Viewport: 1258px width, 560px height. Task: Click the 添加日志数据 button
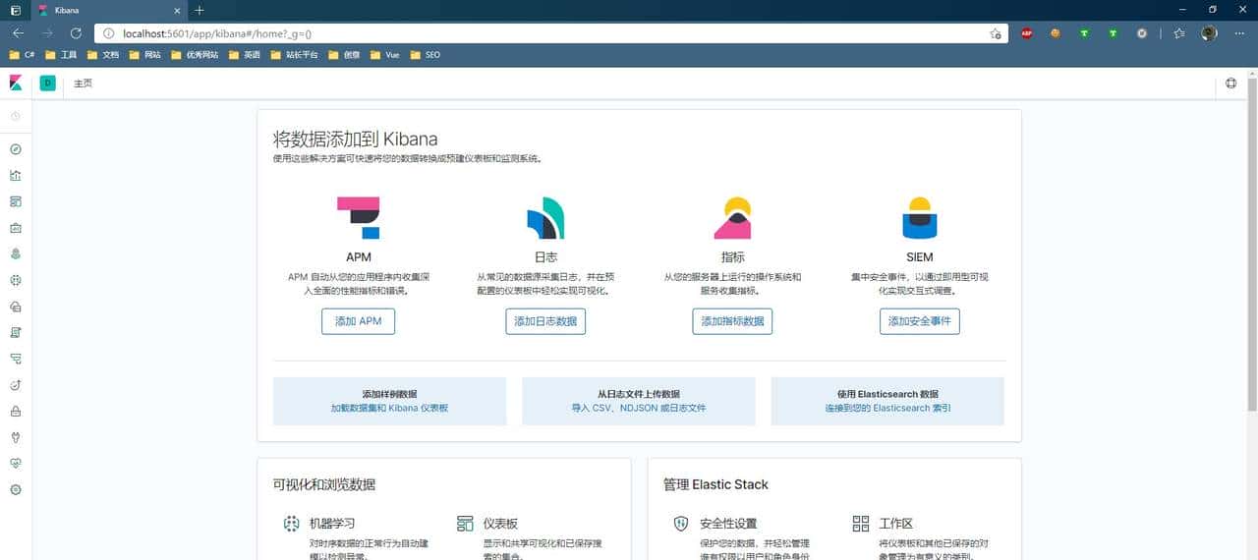(x=545, y=321)
